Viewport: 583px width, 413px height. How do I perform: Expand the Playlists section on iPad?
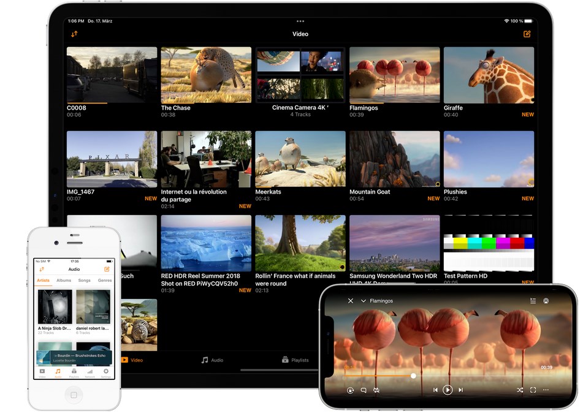point(297,360)
